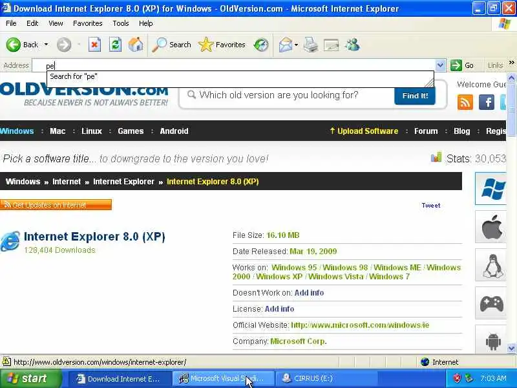Open the Edit menu
The height and width of the screenshot is (388, 517).
32,23
